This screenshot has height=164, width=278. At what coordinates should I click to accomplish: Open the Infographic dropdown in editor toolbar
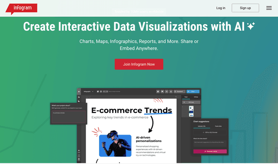click(x=88, y=91)
